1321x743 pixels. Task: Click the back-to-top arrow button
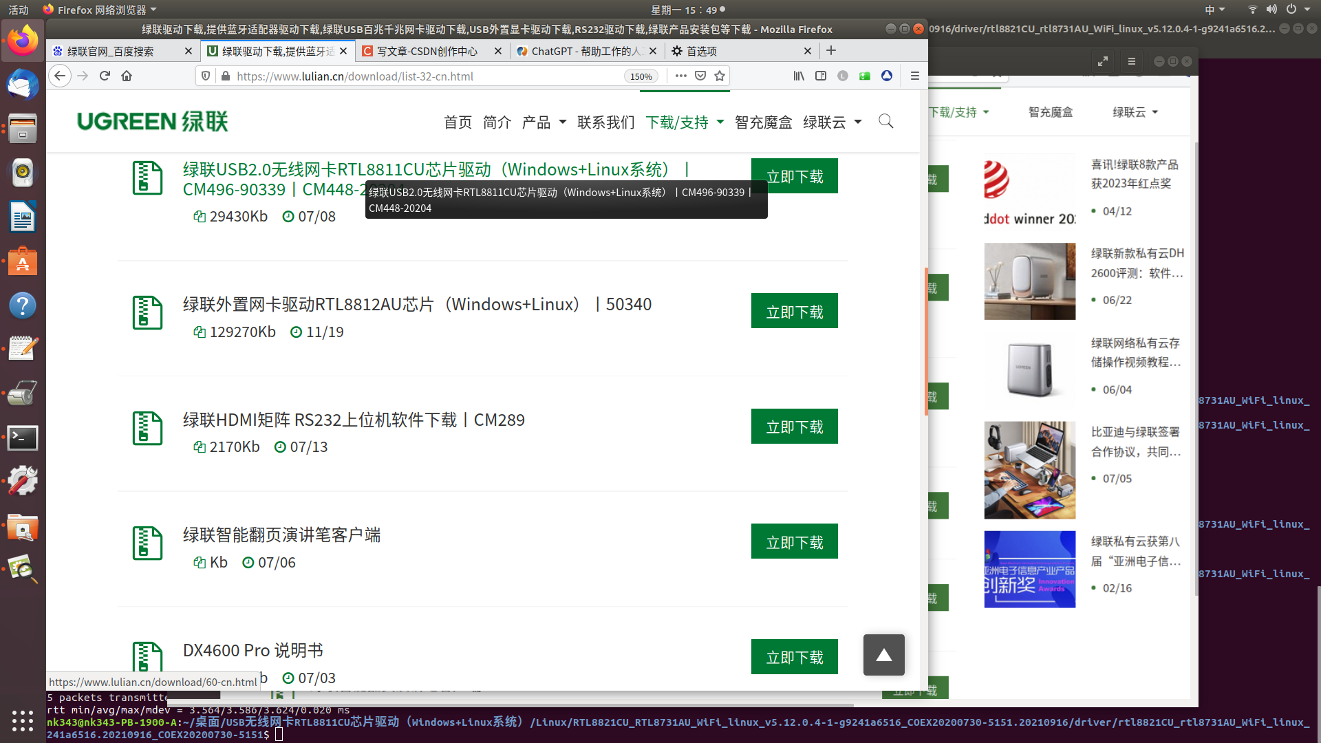pos(884,655)
